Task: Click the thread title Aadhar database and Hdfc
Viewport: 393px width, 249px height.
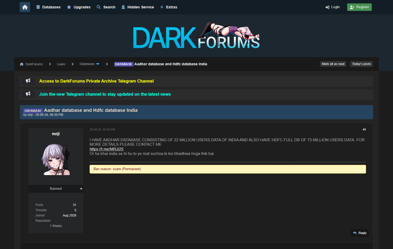Action: [x=91, y=110]
